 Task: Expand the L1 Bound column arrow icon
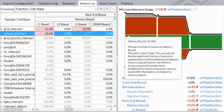click(x=52, y=24)
